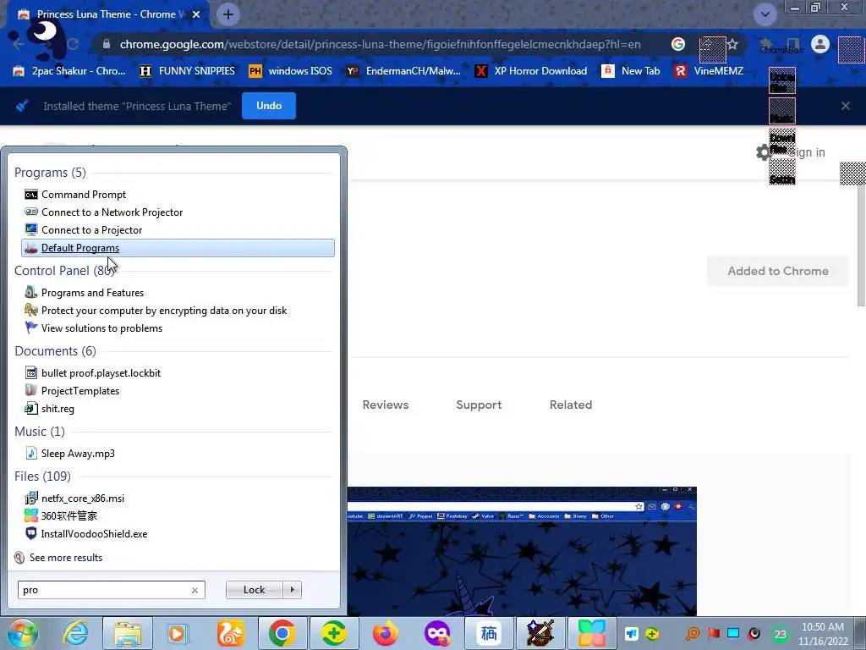Expand shutdown options arrow next to Lock
This screenshot has width=866, height=650.
(292, 590)
